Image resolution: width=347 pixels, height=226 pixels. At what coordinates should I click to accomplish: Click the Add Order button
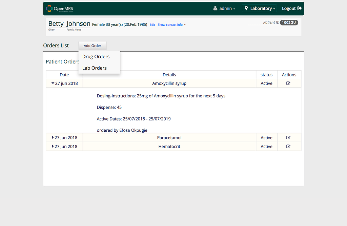(92, 45)
